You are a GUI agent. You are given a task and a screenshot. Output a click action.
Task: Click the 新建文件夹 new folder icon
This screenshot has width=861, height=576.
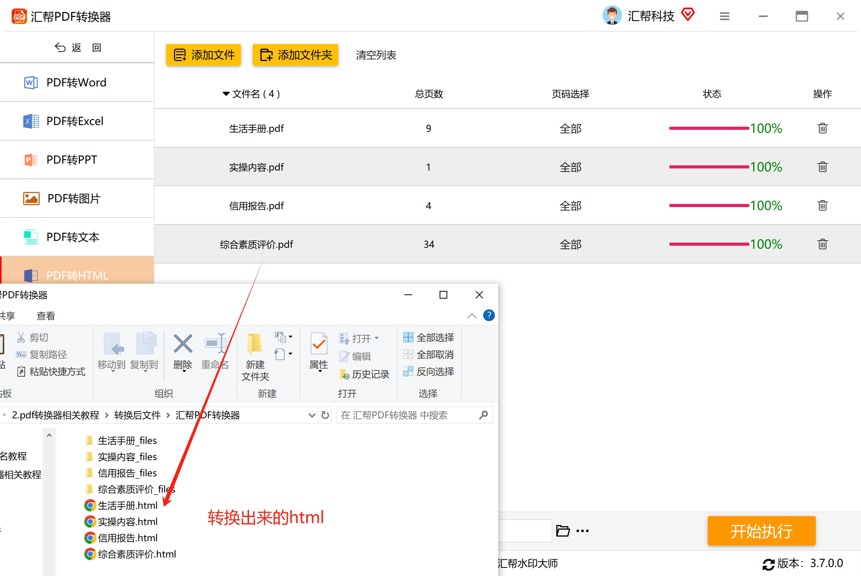pyautogui.click(x=255, y=343)
